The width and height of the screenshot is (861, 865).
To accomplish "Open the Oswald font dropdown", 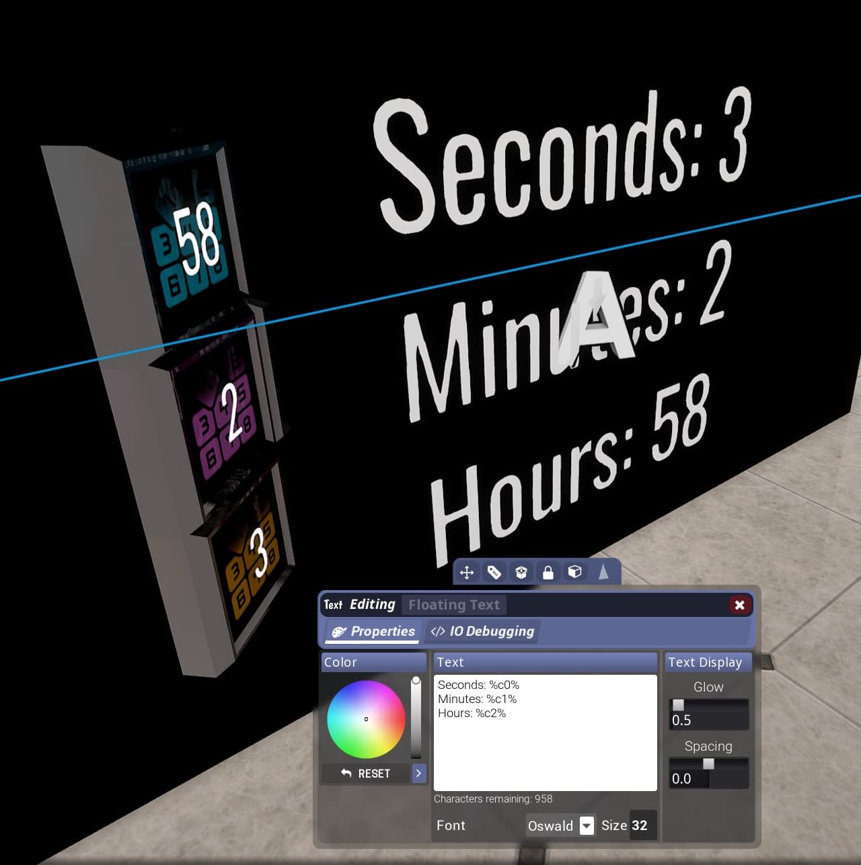I will (587, 825).
